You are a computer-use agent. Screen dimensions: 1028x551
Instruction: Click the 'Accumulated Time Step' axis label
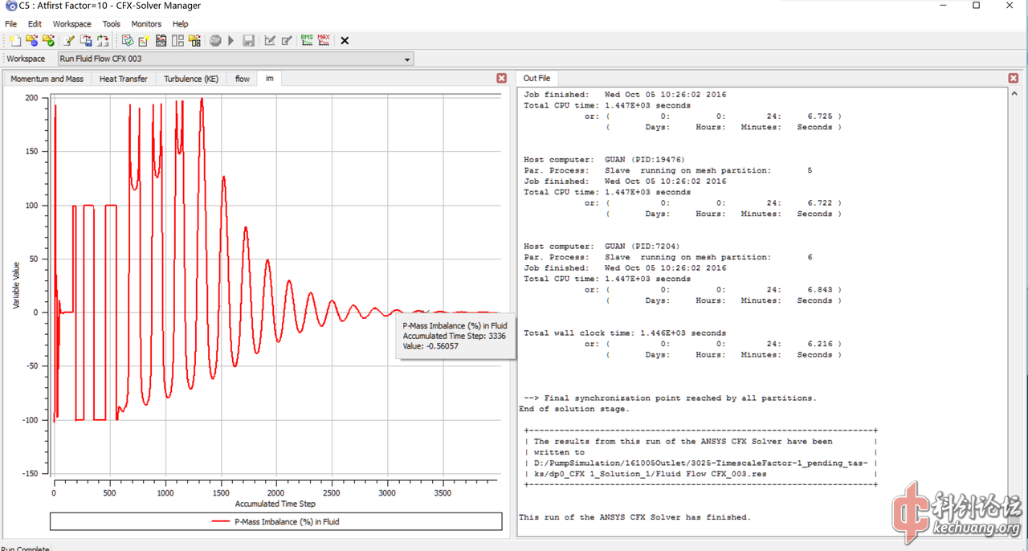275,504
